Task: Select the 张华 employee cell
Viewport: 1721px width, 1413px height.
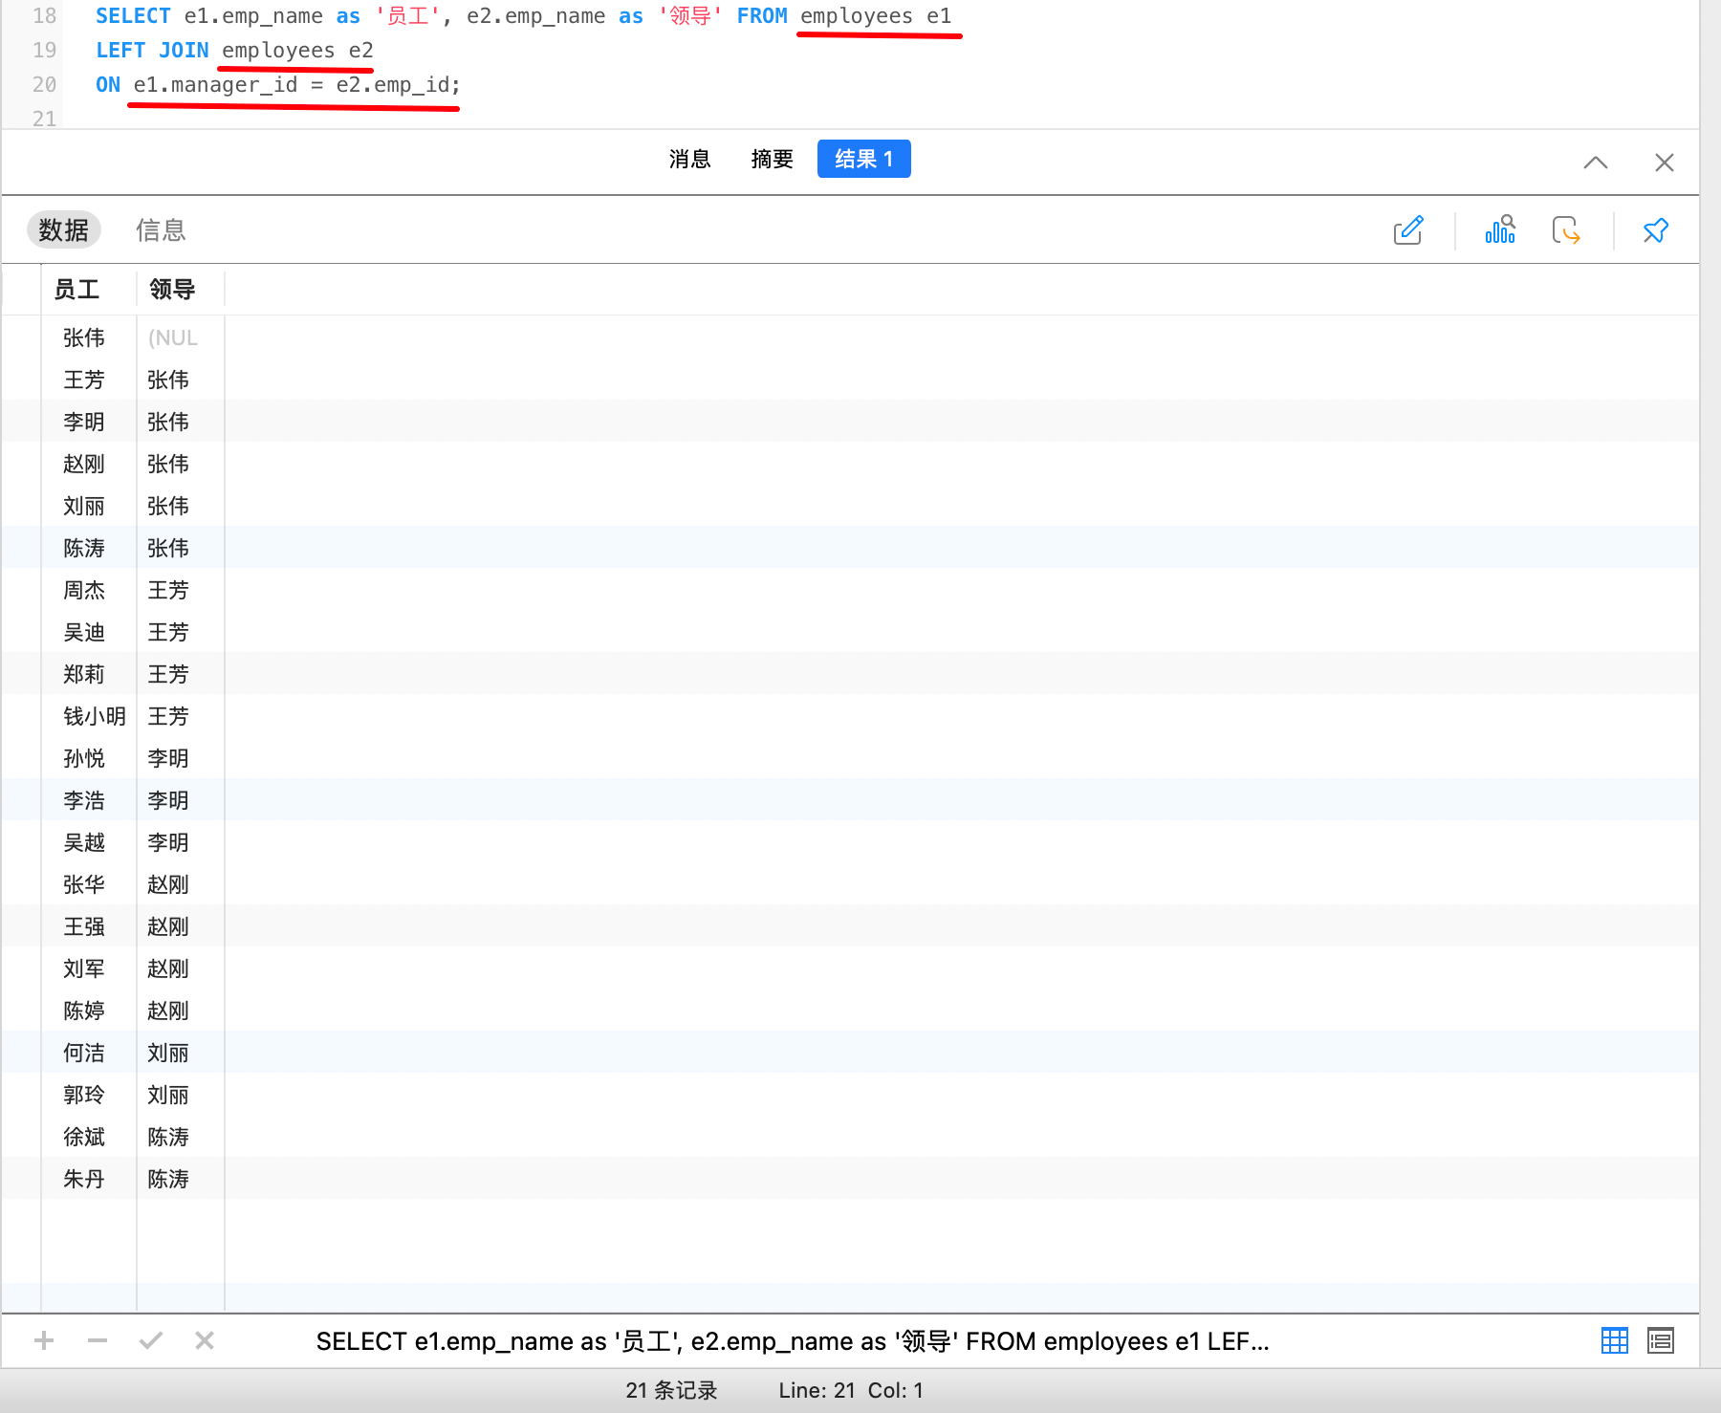Action: pyautogui.click(x=88, y=884)
